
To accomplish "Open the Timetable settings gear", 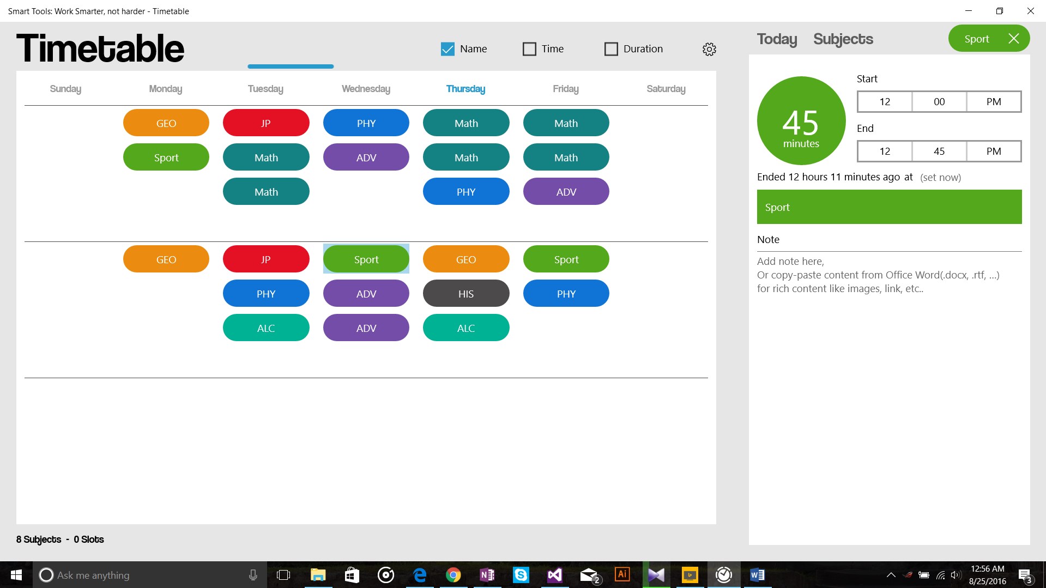I will point(709,49).
